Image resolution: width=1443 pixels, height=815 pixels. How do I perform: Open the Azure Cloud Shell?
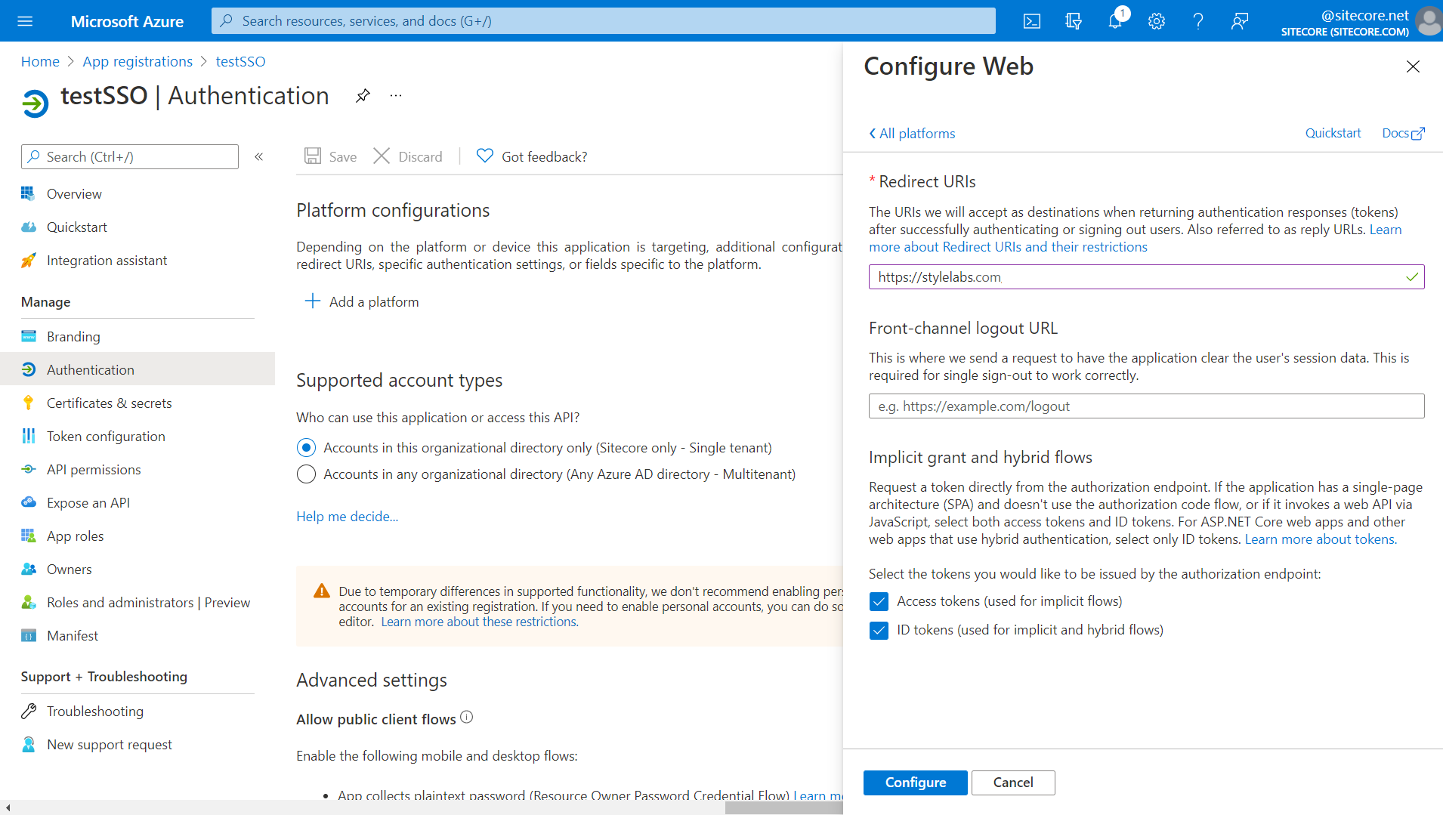(x=1032, y=20)
